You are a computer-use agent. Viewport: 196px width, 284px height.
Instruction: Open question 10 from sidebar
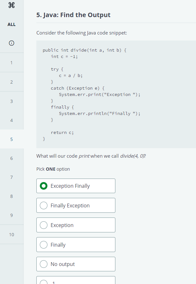(x=12, y=234)
